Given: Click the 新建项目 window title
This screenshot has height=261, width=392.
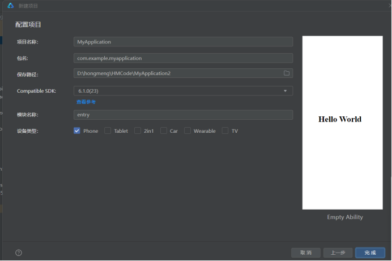Looking at the screenshot, I should pyautogui.click(x=28, y=6).
